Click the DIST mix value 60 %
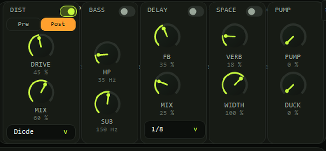The image size is (326, 151). (x=41, y=118)
